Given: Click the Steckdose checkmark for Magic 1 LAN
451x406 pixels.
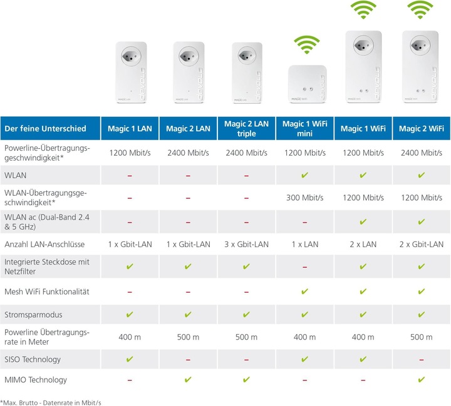Looking at the screenshot, I should [130, 266].
